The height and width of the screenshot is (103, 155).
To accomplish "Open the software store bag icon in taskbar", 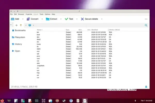I will coord(50,101).
